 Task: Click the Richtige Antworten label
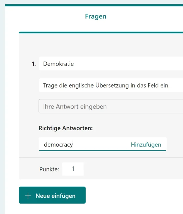tap(66, 128)
